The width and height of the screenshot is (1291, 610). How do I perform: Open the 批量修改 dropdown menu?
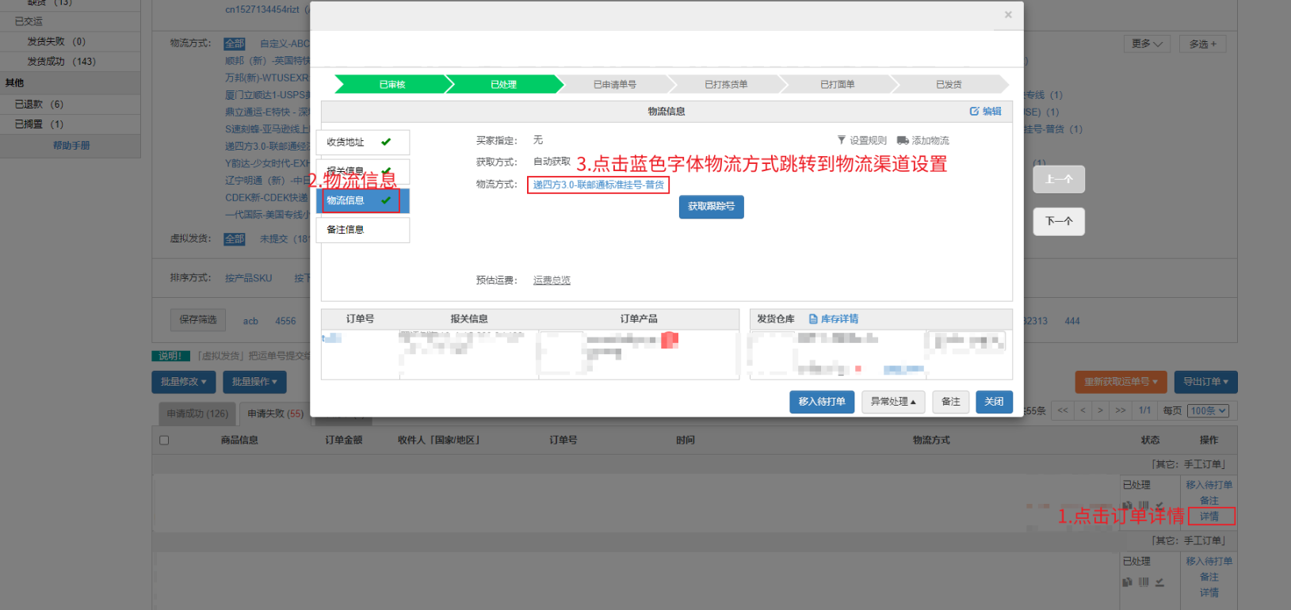pos(183,382)
